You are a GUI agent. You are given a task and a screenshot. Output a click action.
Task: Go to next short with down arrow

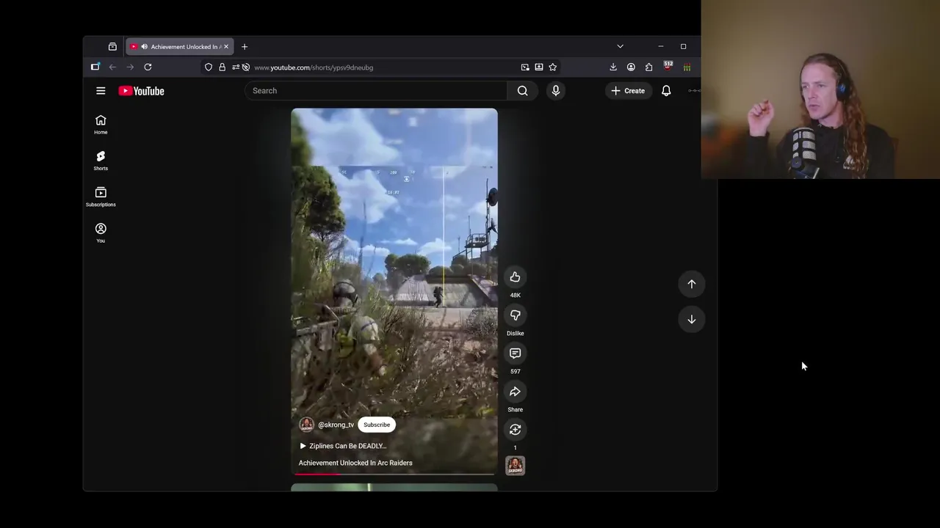pyautogui.click(x=691, y=319)
